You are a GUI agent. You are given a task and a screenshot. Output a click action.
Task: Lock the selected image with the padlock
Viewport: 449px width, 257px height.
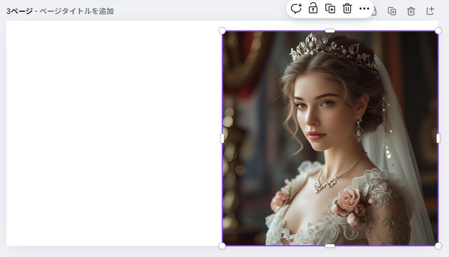(x=313, y=9)
